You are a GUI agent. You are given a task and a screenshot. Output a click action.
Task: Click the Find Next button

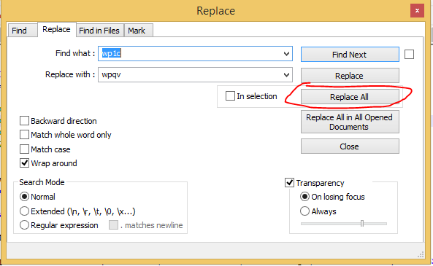point(350,55)
